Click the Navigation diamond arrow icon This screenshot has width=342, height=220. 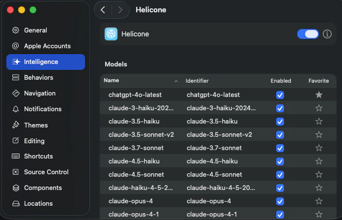click(x=16, y=94)
